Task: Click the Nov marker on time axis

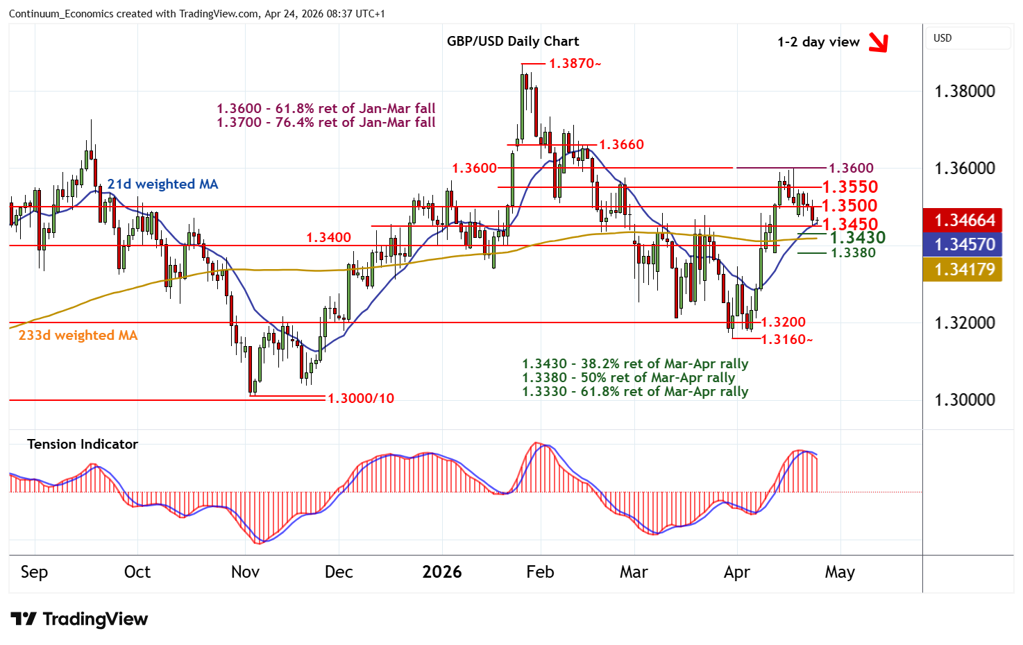Action: pos(245,572)
